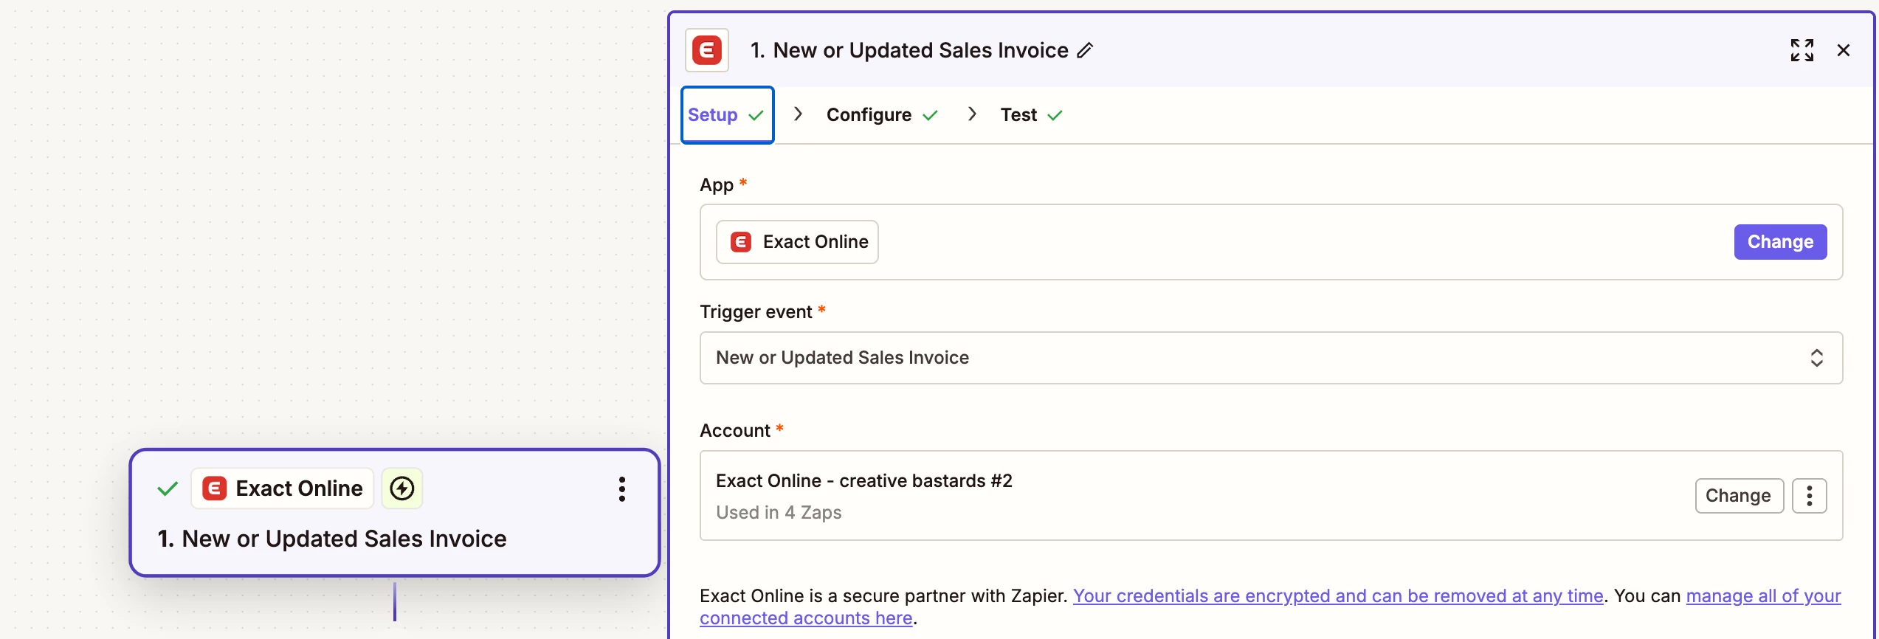Edit step name with pencil icon

tap(1085, 50)
